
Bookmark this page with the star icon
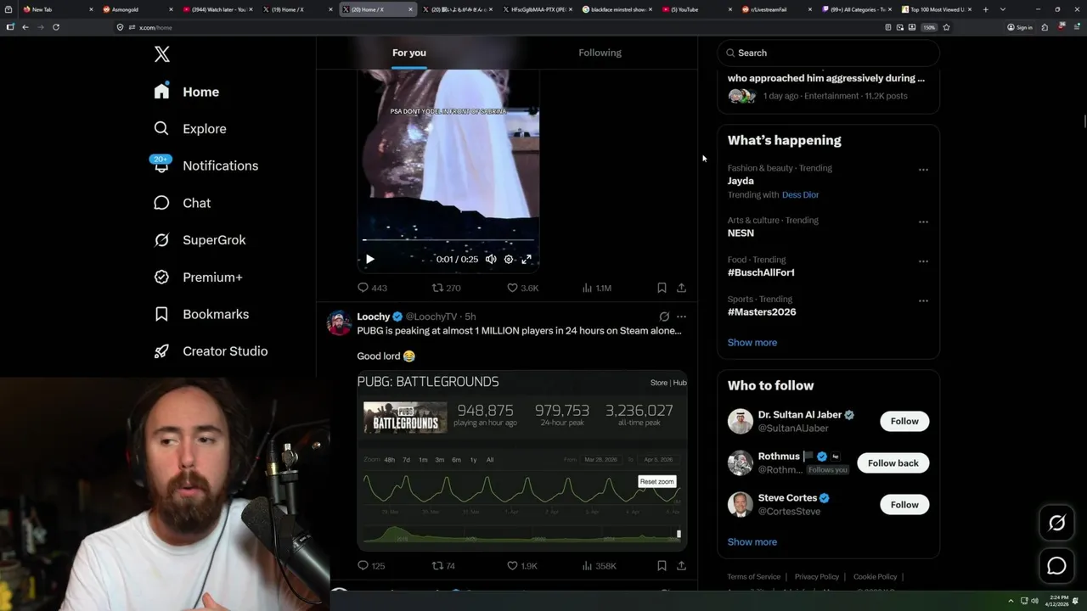pyautogui.click(x=946, y=27)
